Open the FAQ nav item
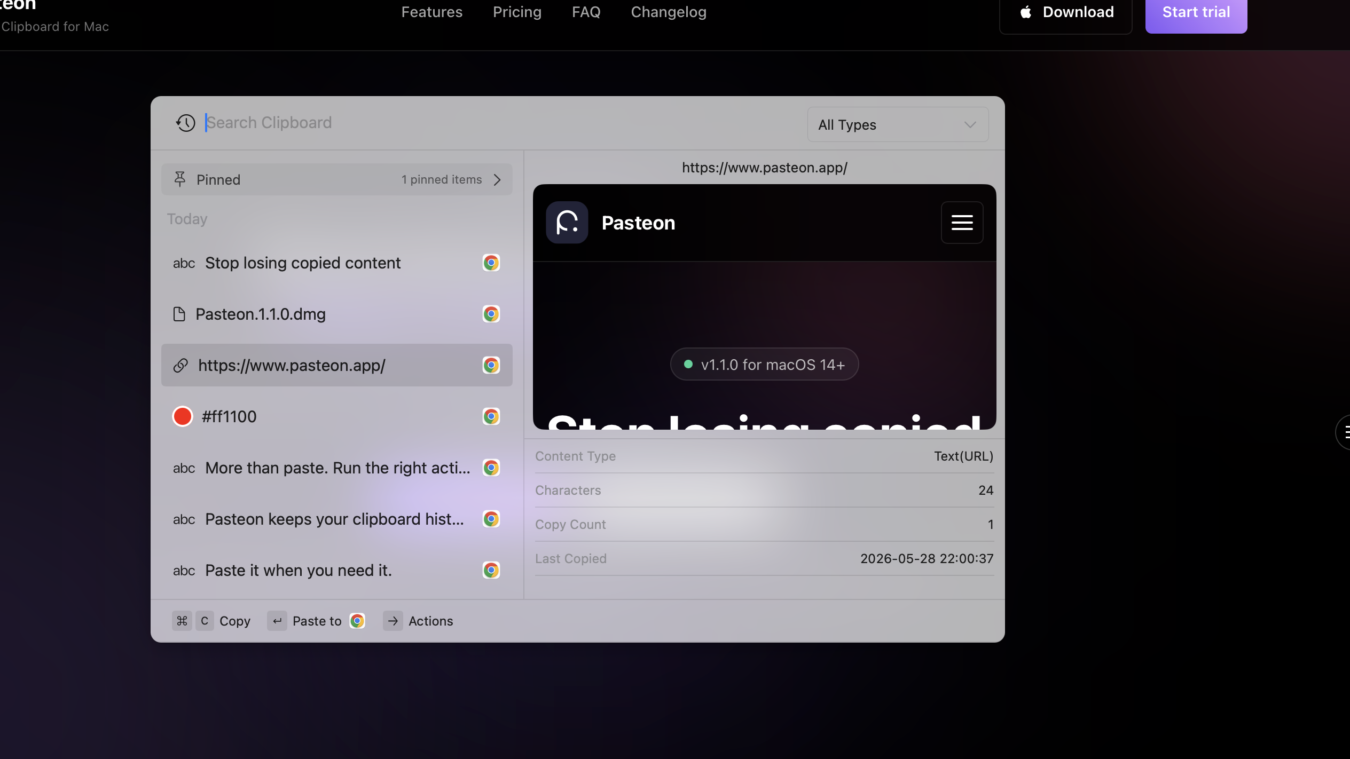 pyautogui.click(x=586, y=12)
